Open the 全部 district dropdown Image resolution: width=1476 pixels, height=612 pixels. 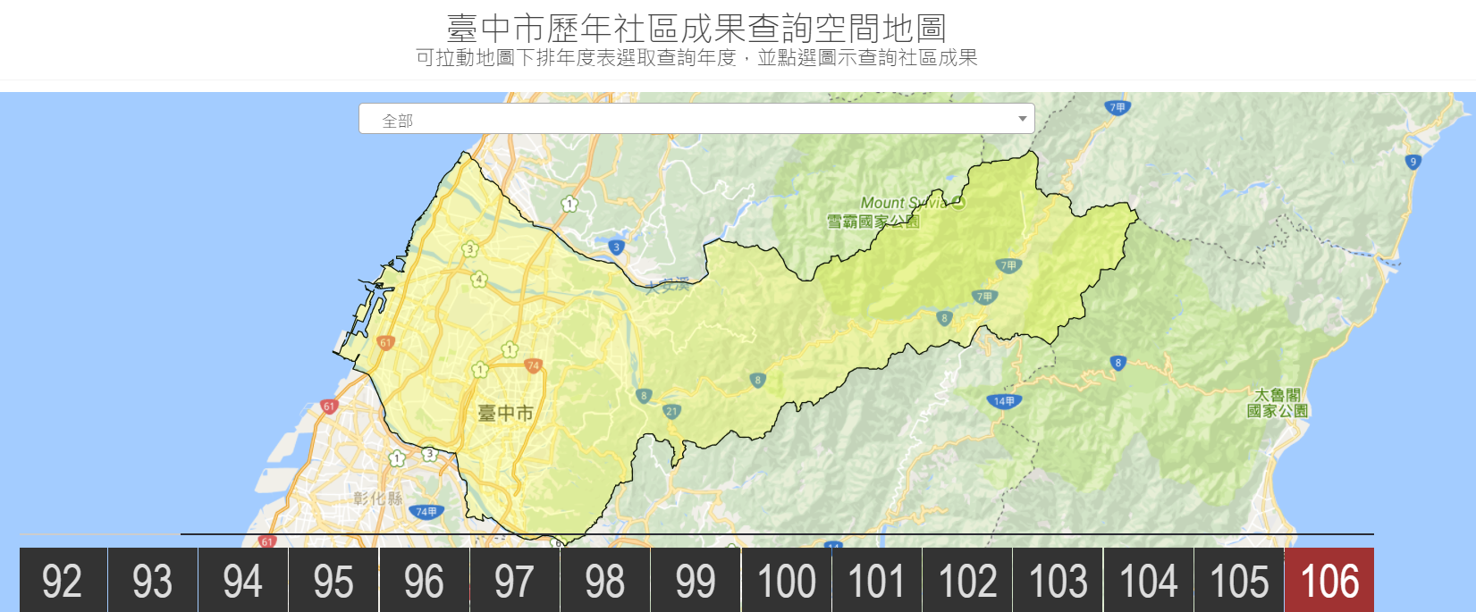696,119
